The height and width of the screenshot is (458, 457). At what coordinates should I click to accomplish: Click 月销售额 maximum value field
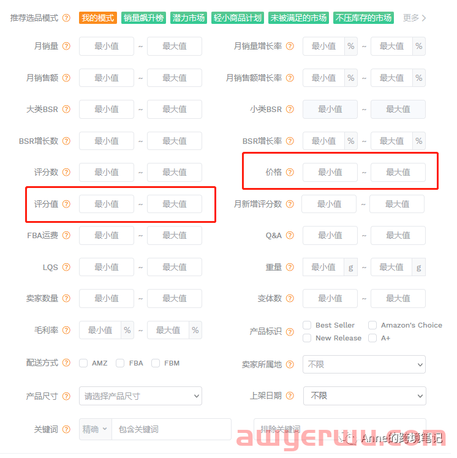point(175,78)
